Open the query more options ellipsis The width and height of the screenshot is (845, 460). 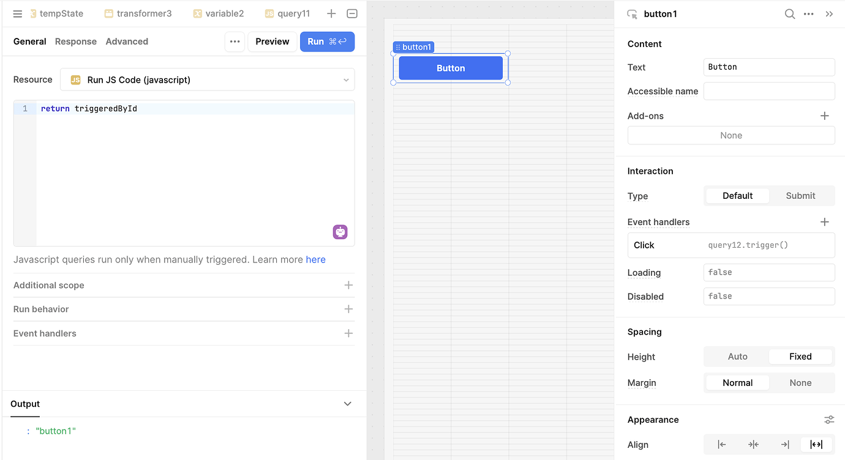point(235,42)
